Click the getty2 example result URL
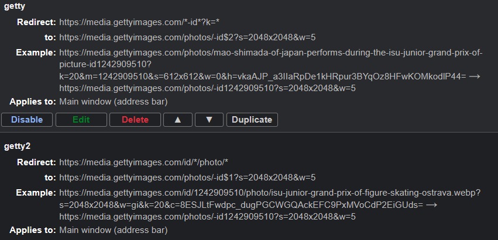This screenshot has height=240, width=498. click(x=207, y=217)
